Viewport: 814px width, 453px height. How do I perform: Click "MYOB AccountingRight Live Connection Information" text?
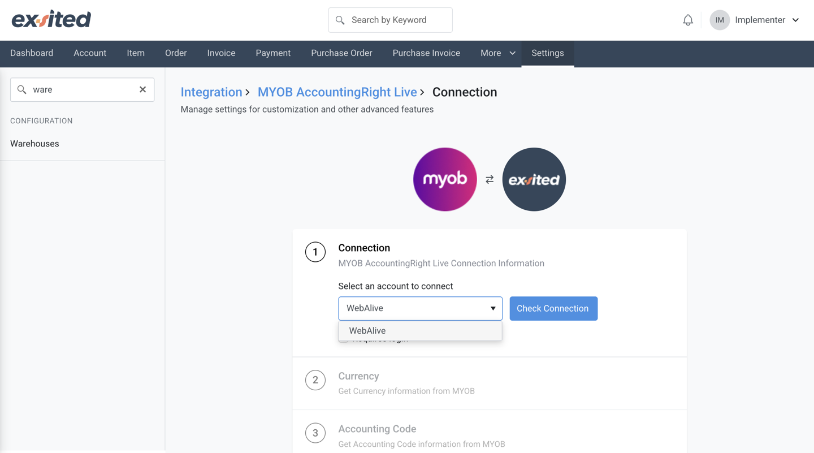click(x=441, y=264)
